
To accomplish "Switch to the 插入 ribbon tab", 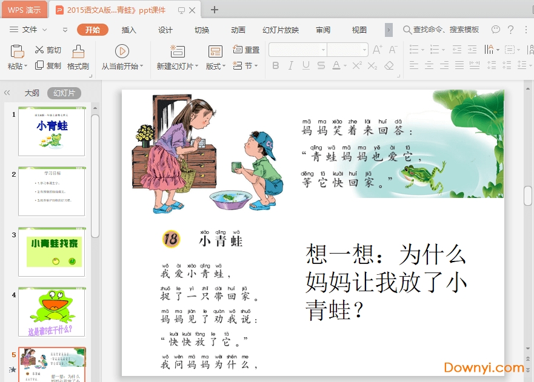I will point(129,28).
